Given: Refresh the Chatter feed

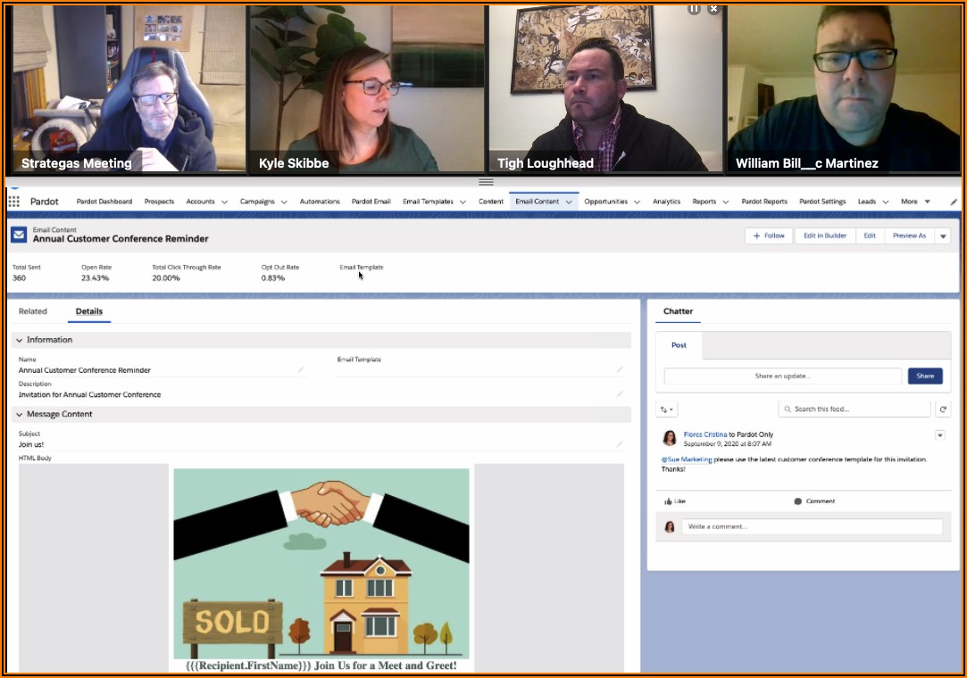Looking at the screenshot, I should 943,409.
